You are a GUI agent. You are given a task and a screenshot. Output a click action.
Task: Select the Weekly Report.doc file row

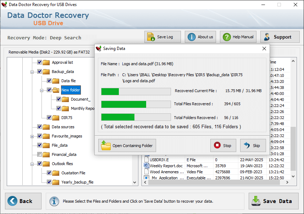tap(217, 166)
